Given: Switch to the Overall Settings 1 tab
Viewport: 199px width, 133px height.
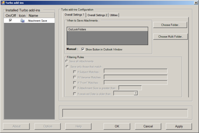Looking at the screenshot, I should [74, 15].
